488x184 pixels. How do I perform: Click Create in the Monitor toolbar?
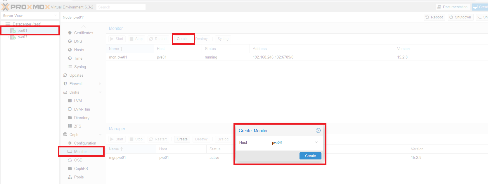(x=182, y=39)
